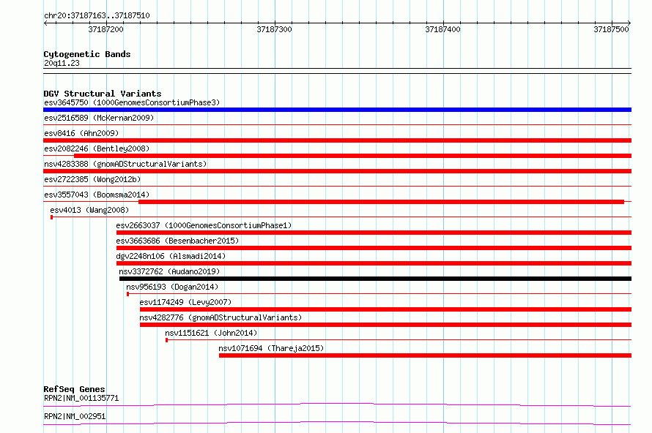Select the esv3645750 (1000GenomesConsortiumPhase3) label
Screen dimensions: 652x433
point(132,102)
